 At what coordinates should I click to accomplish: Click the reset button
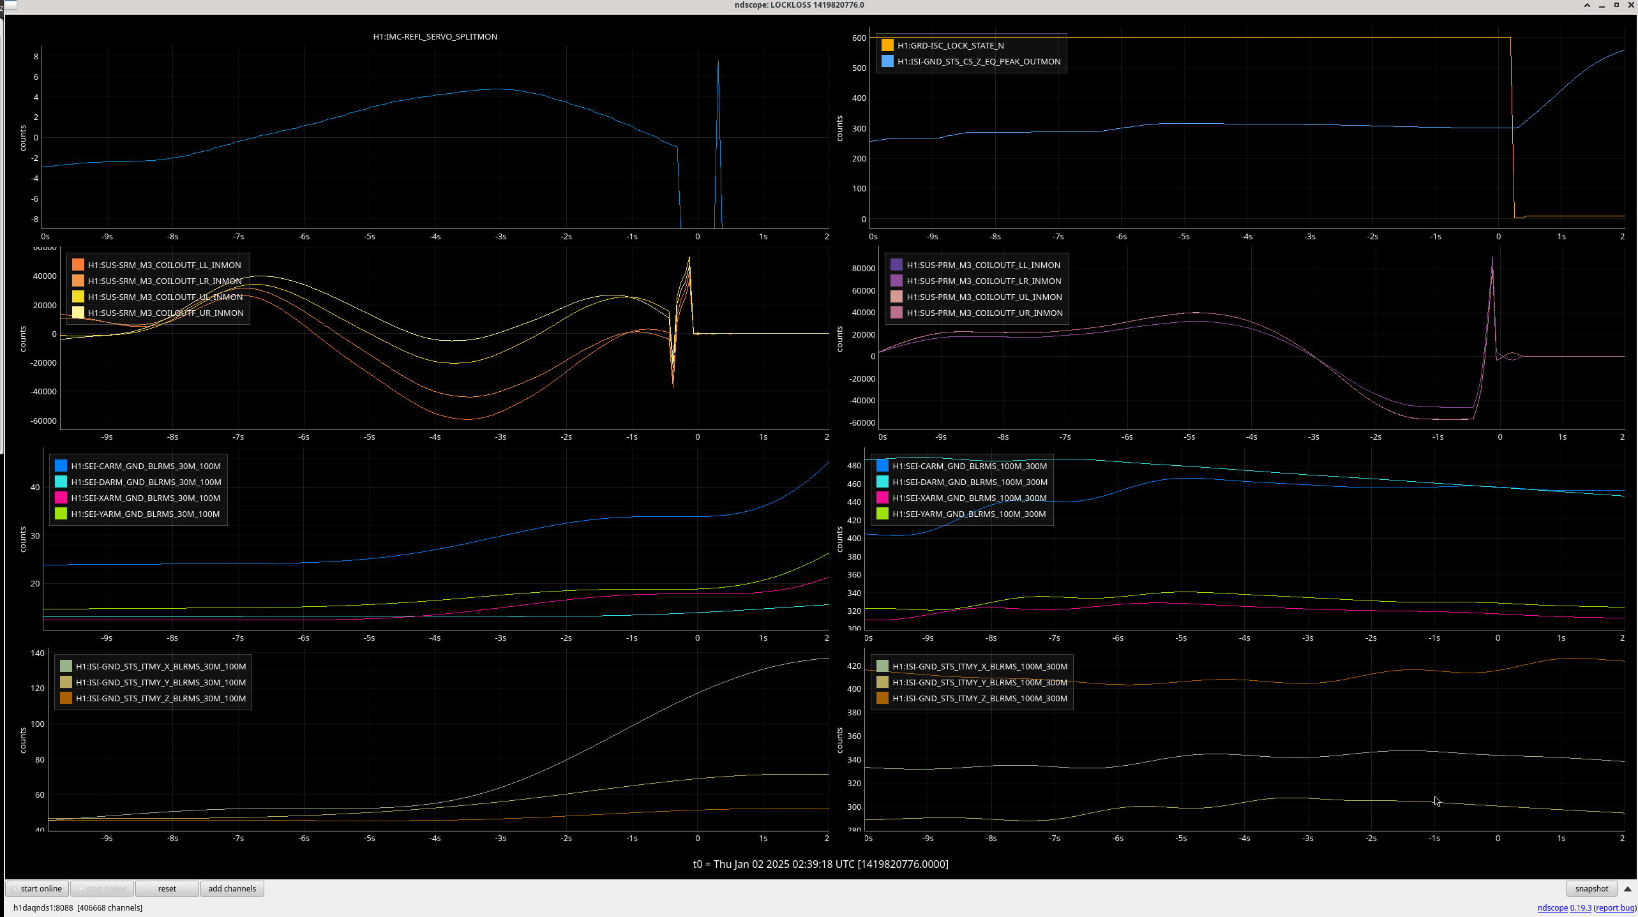pos(167,888)
